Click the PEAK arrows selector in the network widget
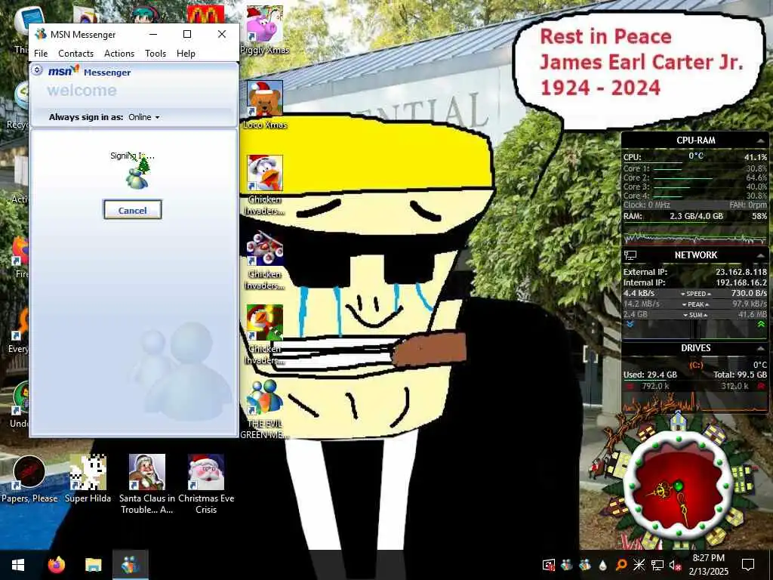 [x=695, y=304]
